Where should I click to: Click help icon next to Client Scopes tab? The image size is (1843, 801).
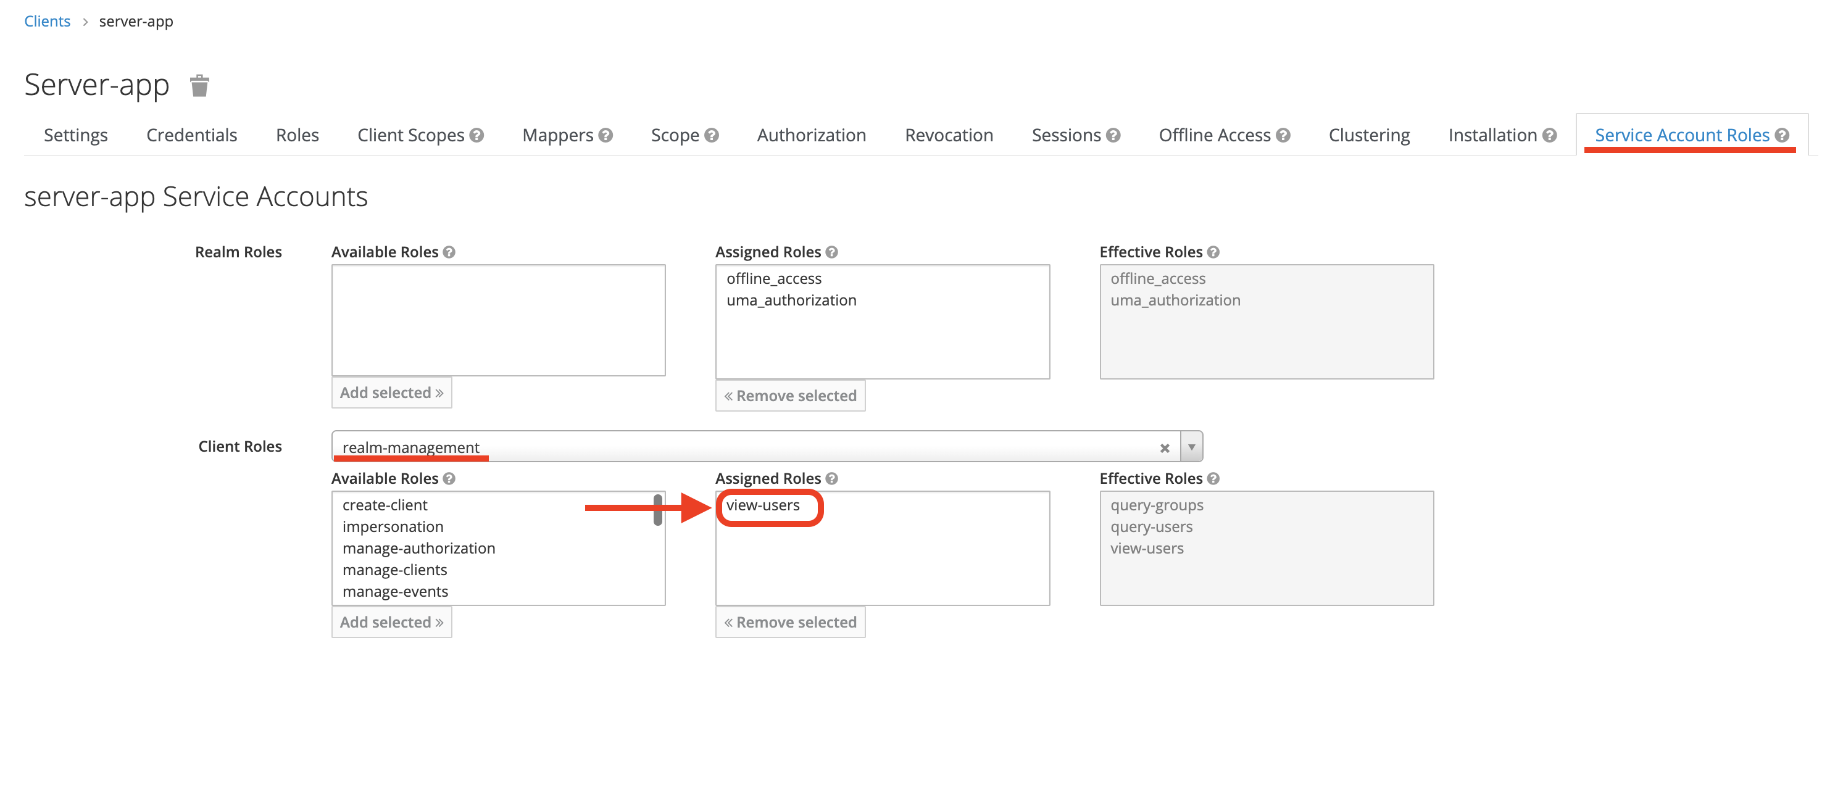tap(477, 135)
